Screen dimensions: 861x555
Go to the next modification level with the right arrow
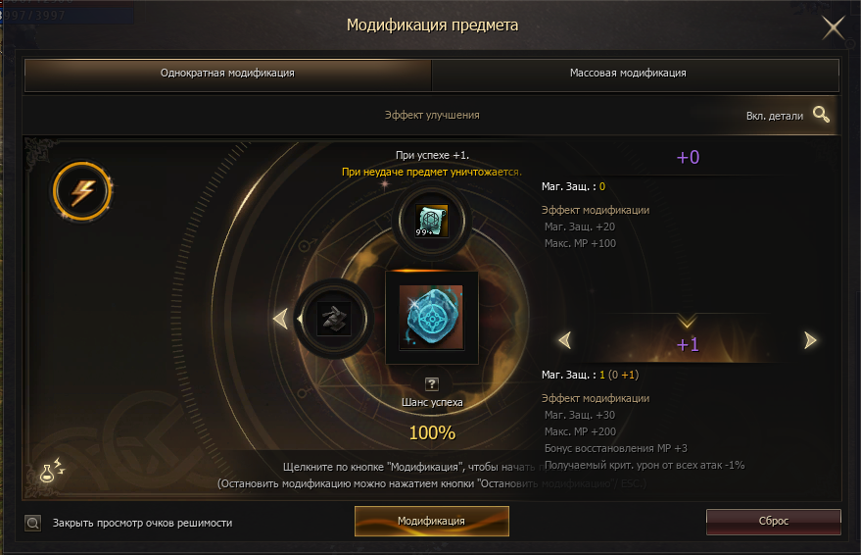point(810,340)
